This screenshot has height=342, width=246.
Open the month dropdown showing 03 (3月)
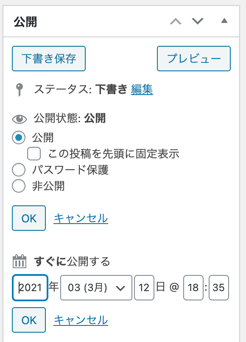(96, 288)
